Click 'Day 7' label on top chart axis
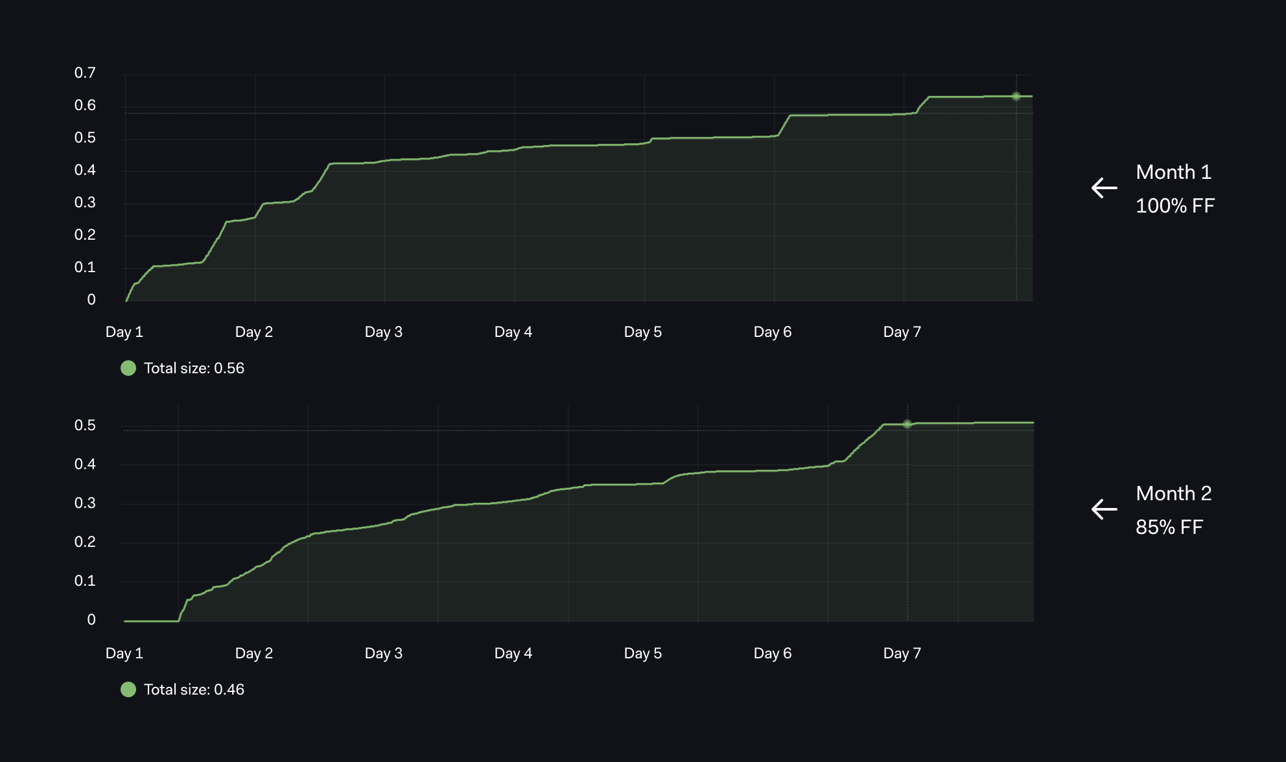Screen dimensions: 1286x762 902,332
